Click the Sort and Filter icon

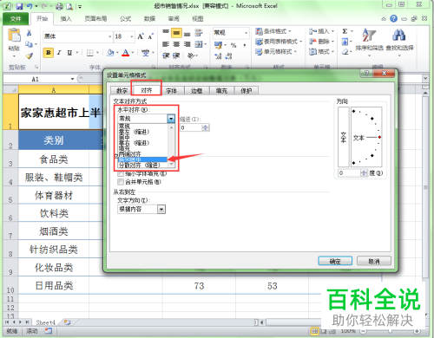point(369,36)
